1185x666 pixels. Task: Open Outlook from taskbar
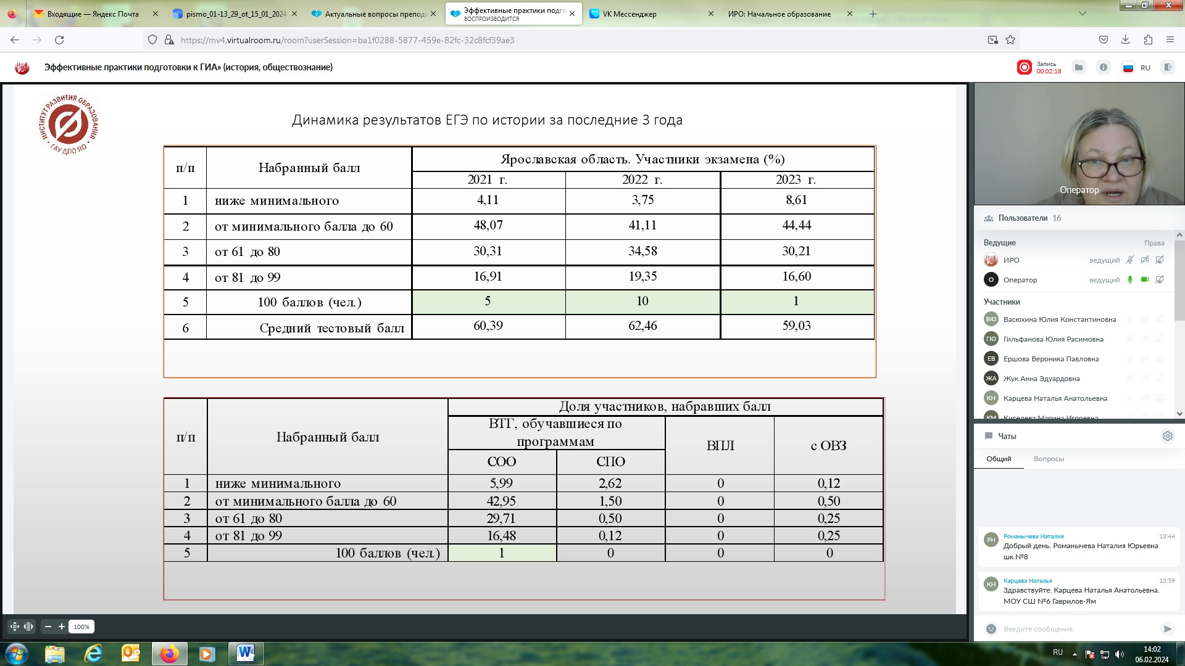pyautogui.click(x=131, y=654)
